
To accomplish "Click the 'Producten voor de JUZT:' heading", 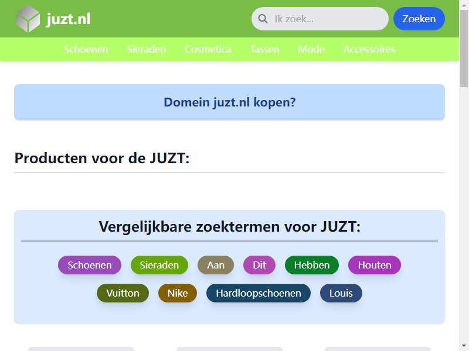I will (x=102, y=158).
